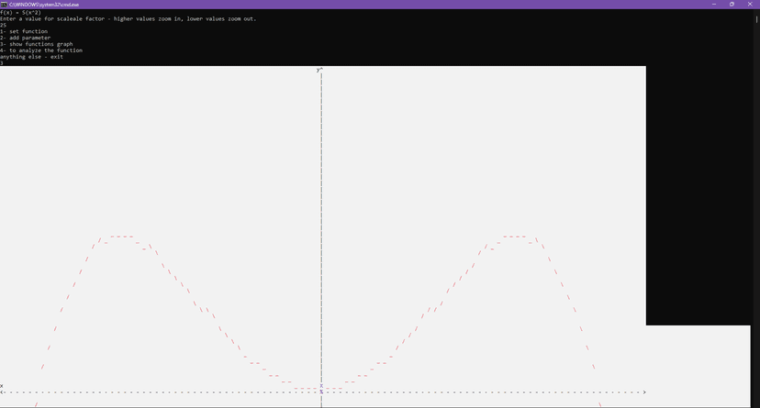Screen dimensions: 760x408
Task: Click the '3- show functions graph' line
Action: point(37,44)
